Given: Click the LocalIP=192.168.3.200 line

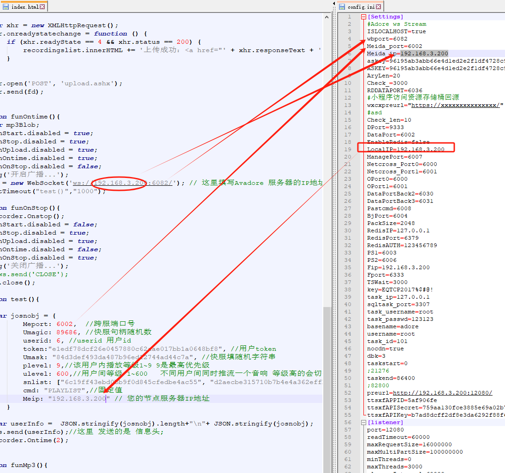Looking at the screenshot, I should (405, 149).
